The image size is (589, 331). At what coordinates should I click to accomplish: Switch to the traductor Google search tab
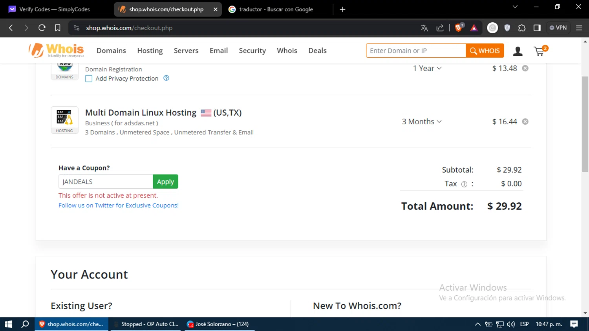(x=277, y=9)
